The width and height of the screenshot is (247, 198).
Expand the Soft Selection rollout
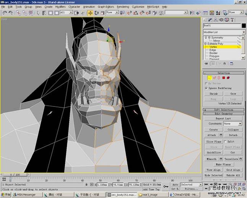pos(224,110)
